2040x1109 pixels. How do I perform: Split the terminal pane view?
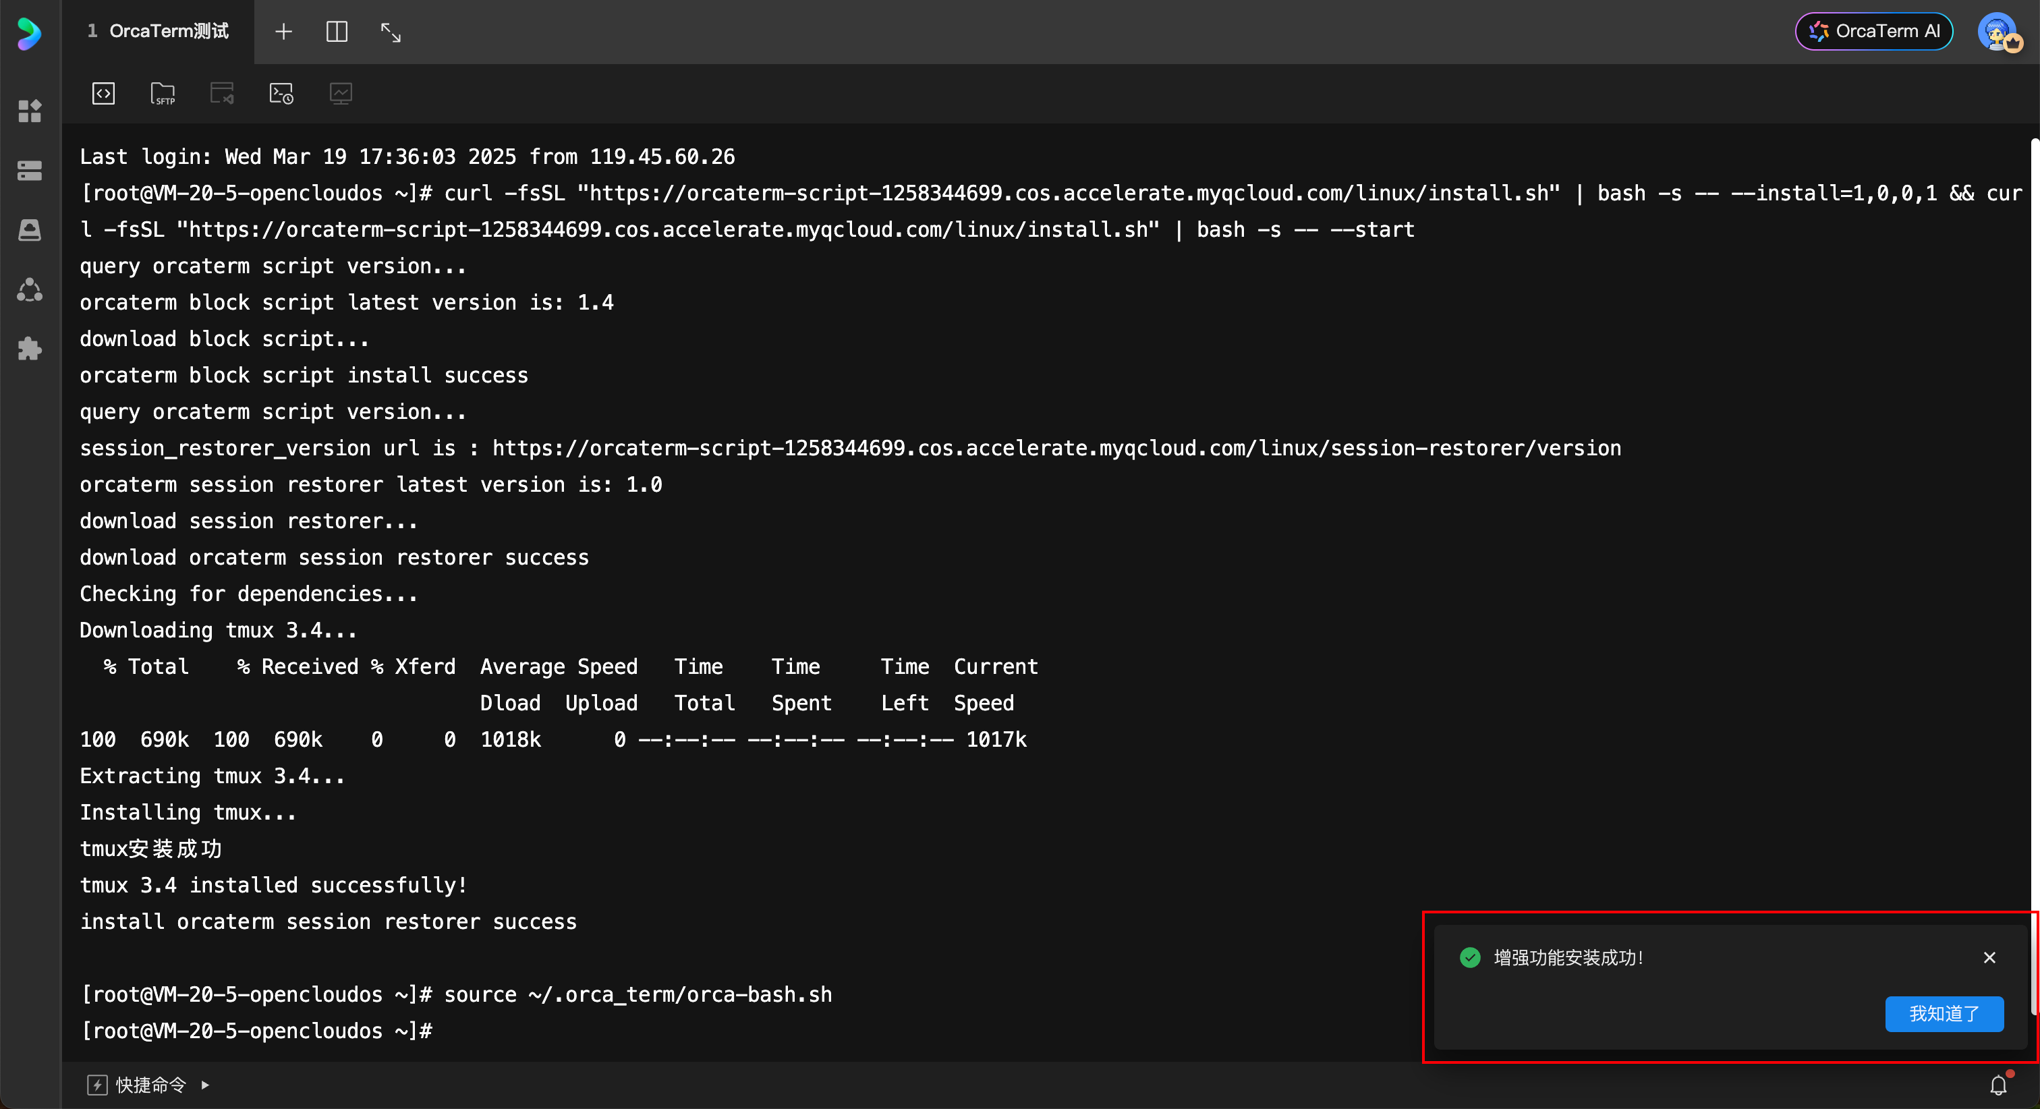337,32
